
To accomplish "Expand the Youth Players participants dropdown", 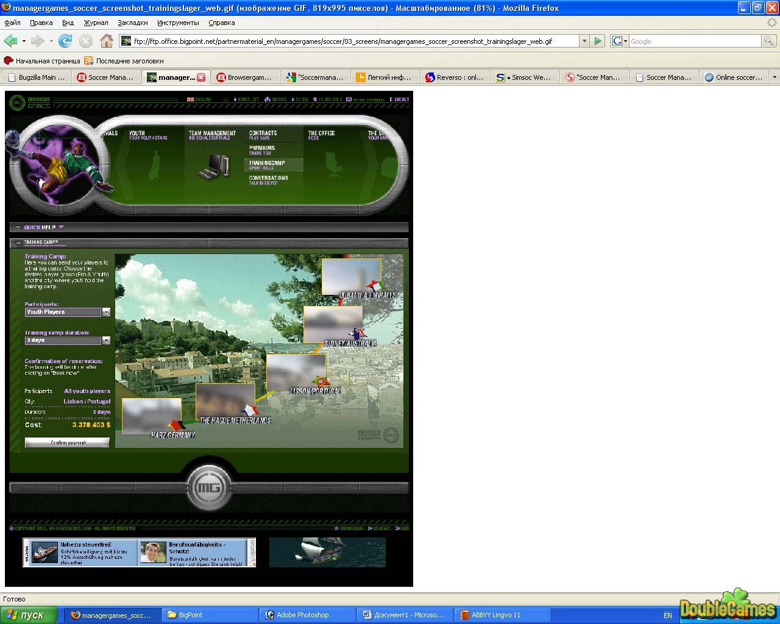I will point(106,312).
